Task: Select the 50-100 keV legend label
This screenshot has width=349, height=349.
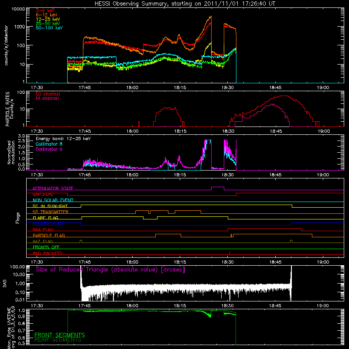Action: click(49, 28)
